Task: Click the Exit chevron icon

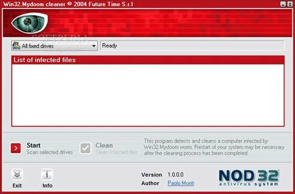Action: [17, 175]
